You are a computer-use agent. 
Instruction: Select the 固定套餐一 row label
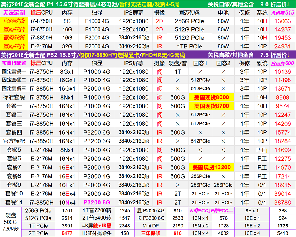coord(14,72)
